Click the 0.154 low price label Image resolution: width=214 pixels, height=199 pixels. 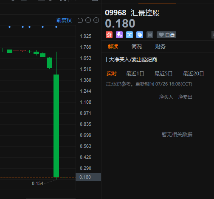click(x=37, y=183)
